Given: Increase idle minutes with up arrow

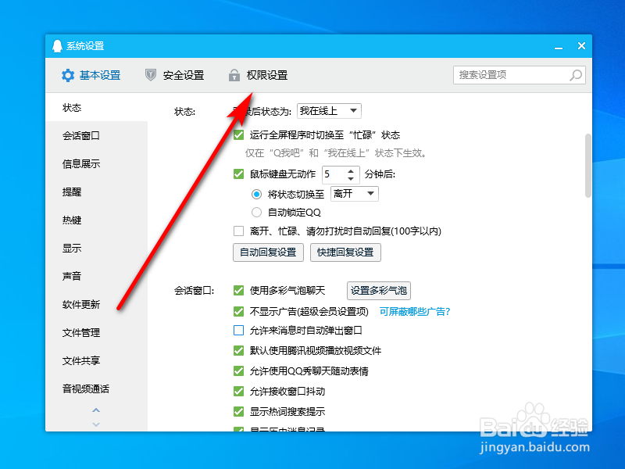Looking at the screenshot, I should tap(351, 171).
